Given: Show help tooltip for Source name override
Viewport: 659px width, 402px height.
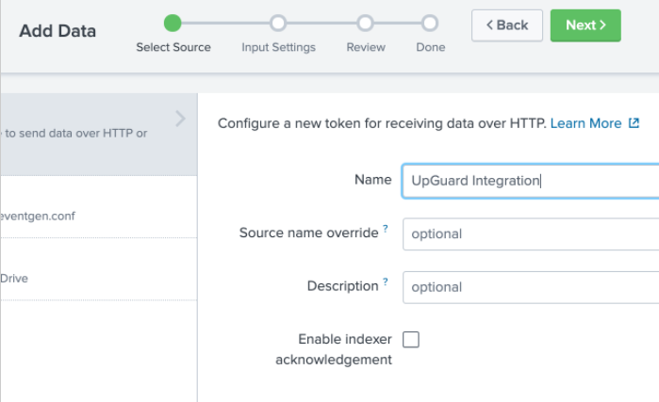Looking at the screenshot, I should tap(386, 230).
